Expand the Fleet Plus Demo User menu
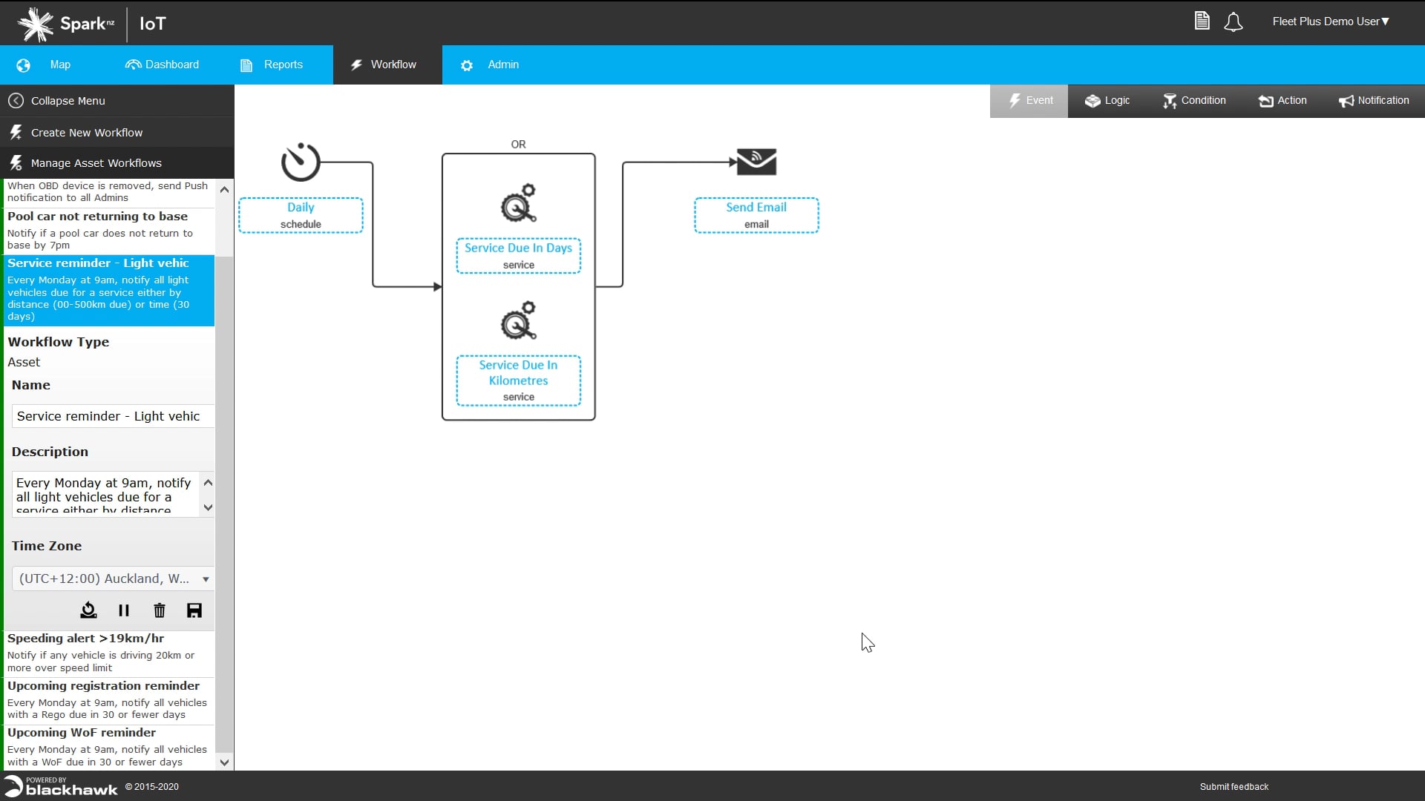Viewport: 1425px width, 801px height. coord(1331,22)
